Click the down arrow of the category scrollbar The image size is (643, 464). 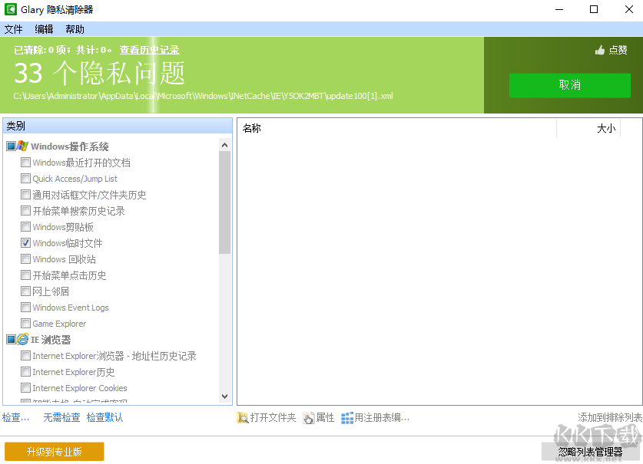[224, 394]
